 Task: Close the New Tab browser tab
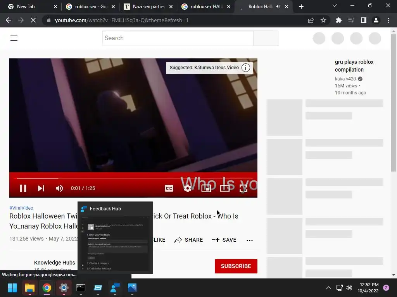(55, 7)
